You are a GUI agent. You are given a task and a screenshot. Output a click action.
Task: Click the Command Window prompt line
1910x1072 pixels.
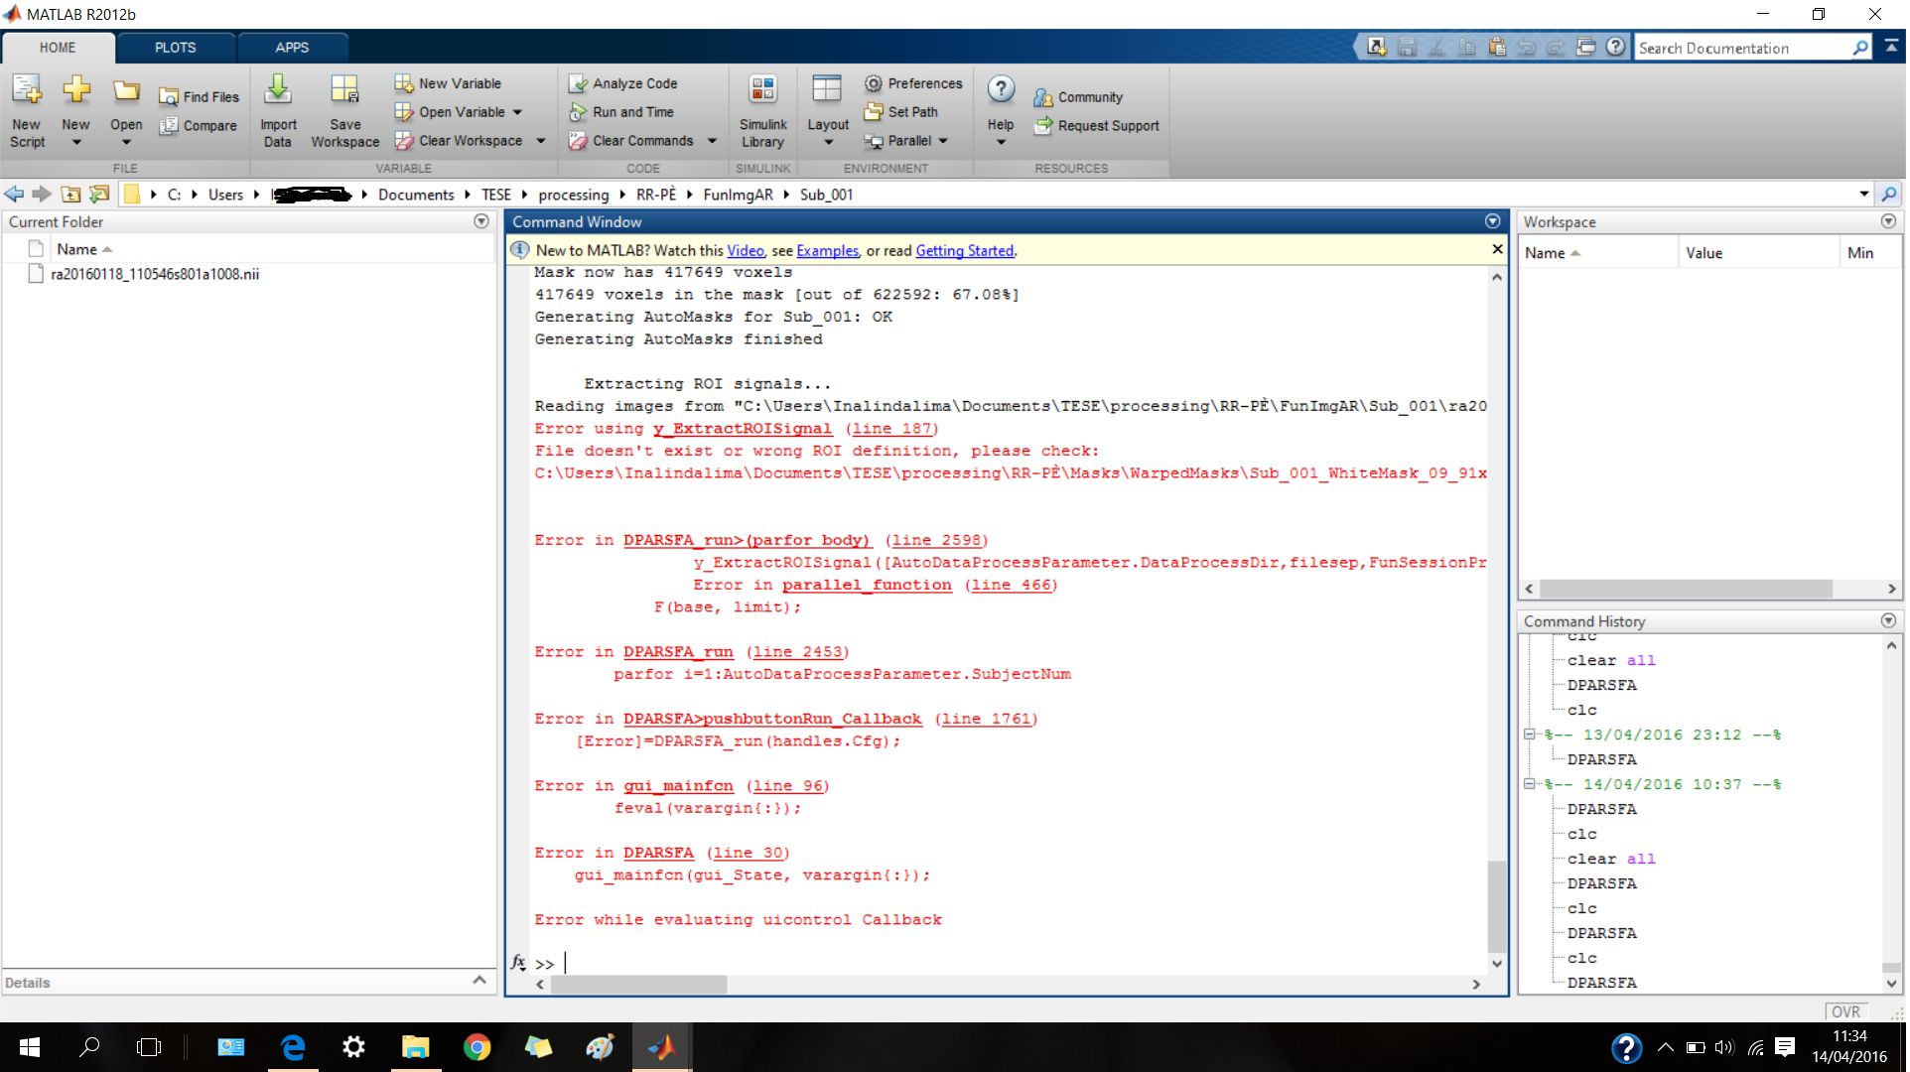click(1013, 963)
